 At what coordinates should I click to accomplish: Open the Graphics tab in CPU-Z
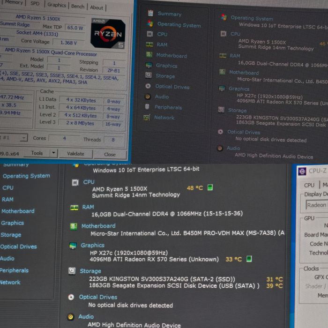(x=57, y=5)
